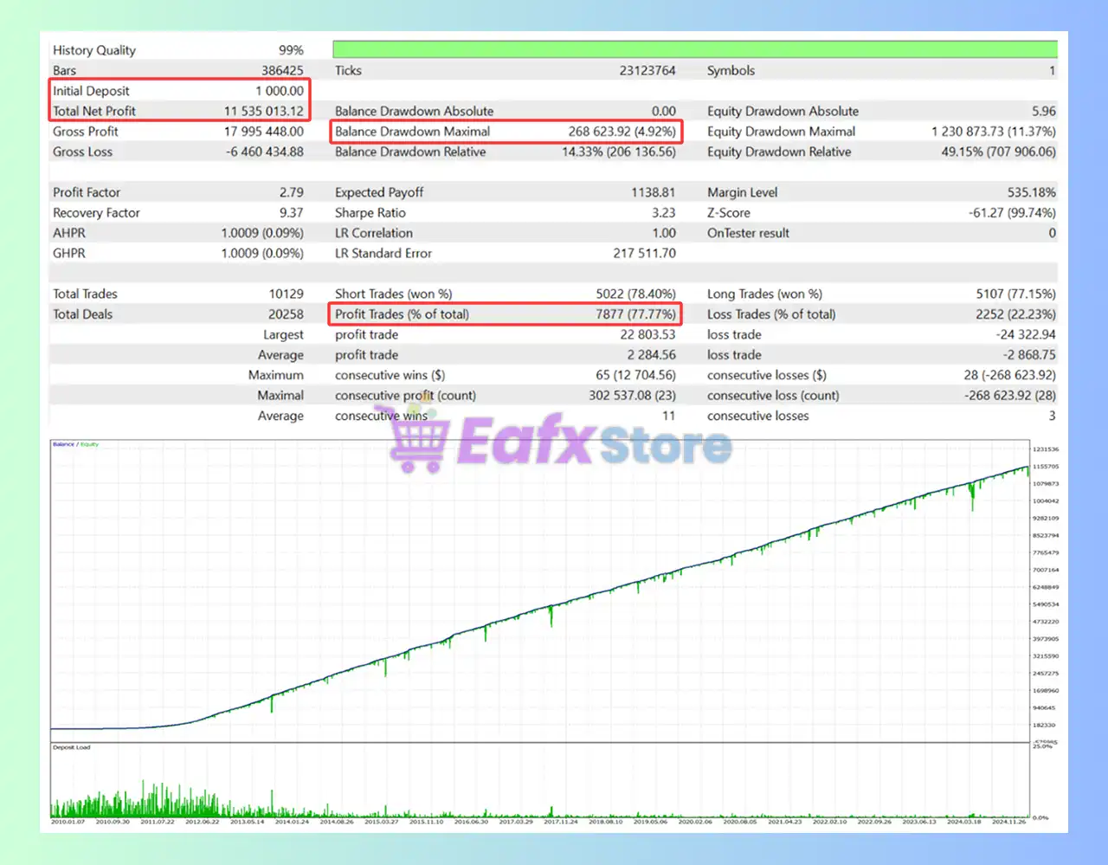Click the Balance / Equity chart legend
The width and height of the screenshot is (1108, 865).
(x=76, y=444)
